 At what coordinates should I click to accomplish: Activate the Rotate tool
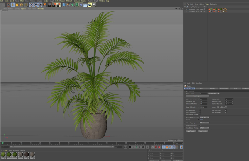pyautogui.click(x=22, y=5)
